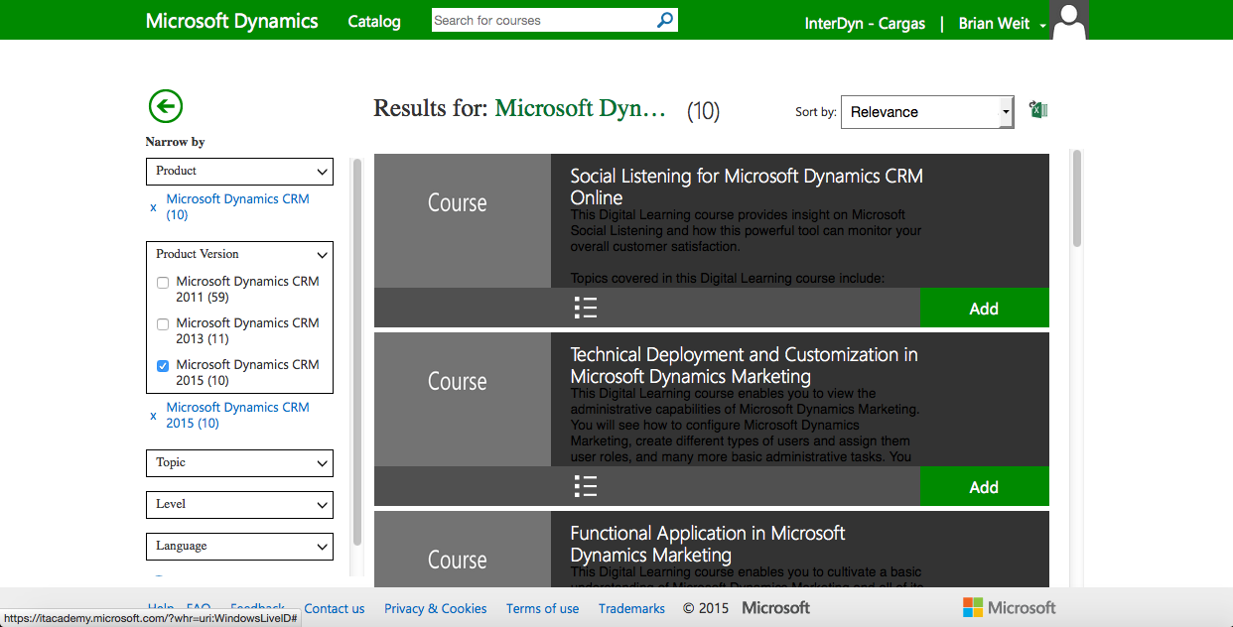Open details list icon for Technical Deployment course
The image size is (1233, 627).
(x=586, y=486)
